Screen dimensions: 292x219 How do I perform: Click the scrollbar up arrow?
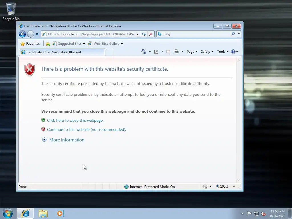click(239, 60)
